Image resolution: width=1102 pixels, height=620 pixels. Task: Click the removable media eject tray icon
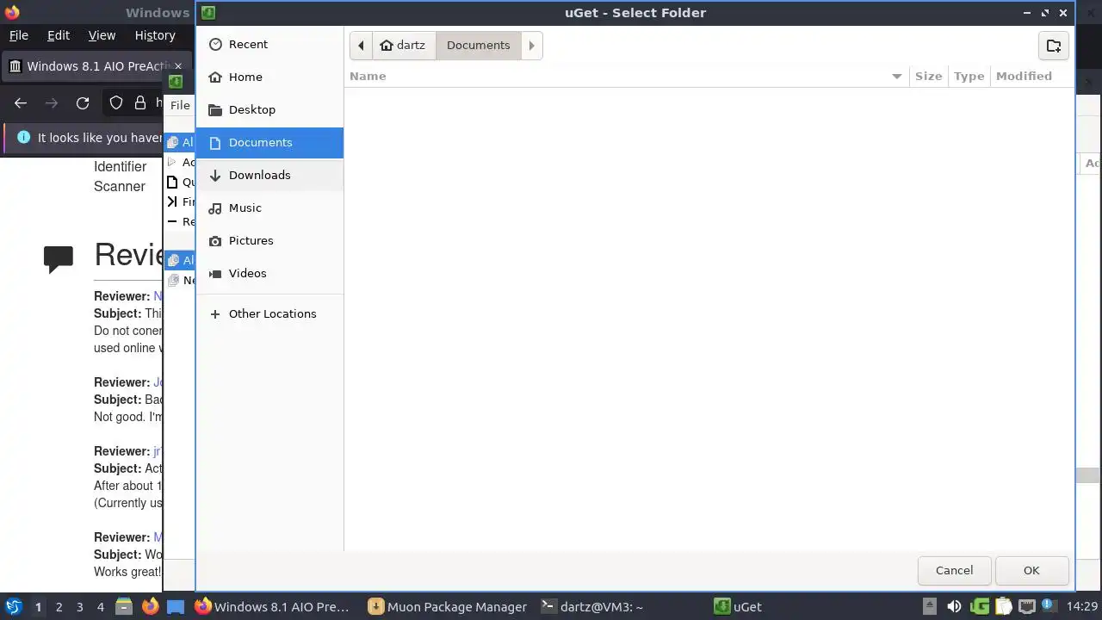click(930, 607)
